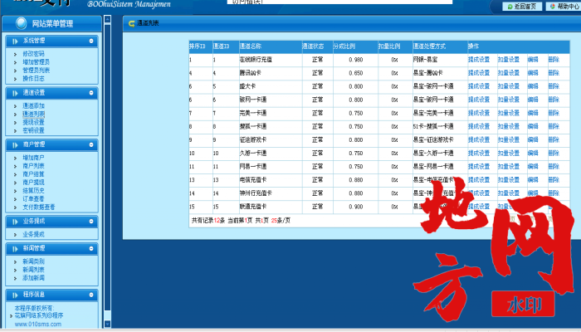
Task: Open 扣量设置 for 征途游戏卡 row
Action: 508,139
